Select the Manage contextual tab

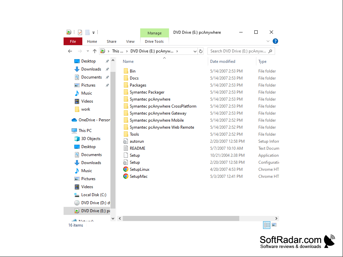155,33
